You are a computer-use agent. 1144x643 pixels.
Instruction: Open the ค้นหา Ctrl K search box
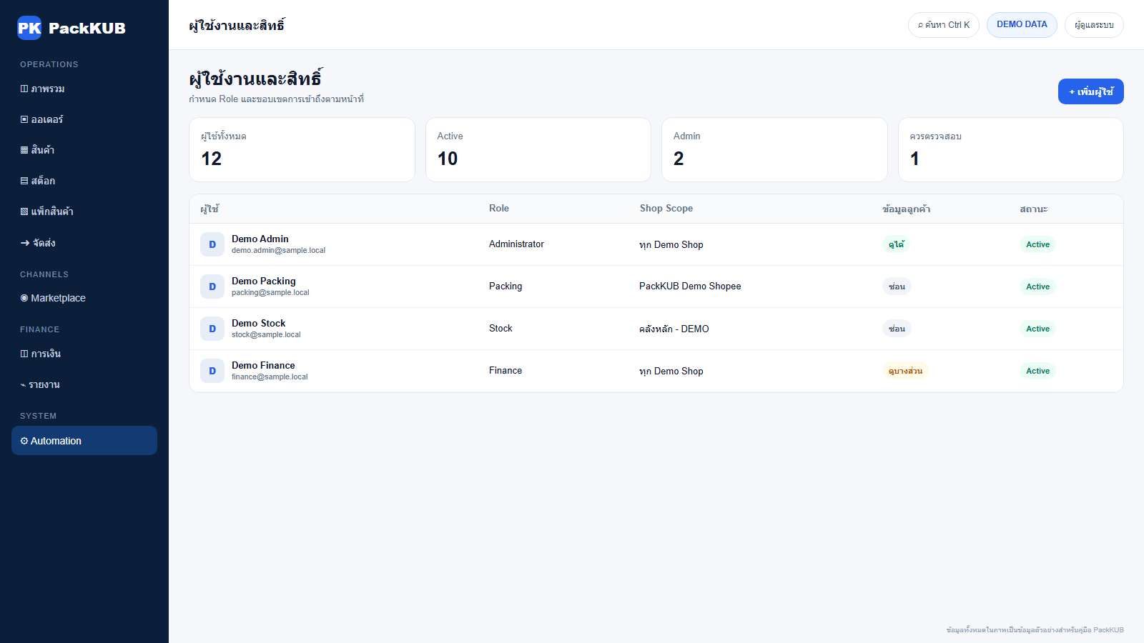(944, 25)
